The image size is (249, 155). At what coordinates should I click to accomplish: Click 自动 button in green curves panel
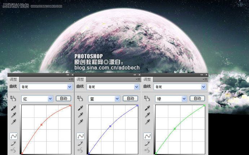point(197,99)
